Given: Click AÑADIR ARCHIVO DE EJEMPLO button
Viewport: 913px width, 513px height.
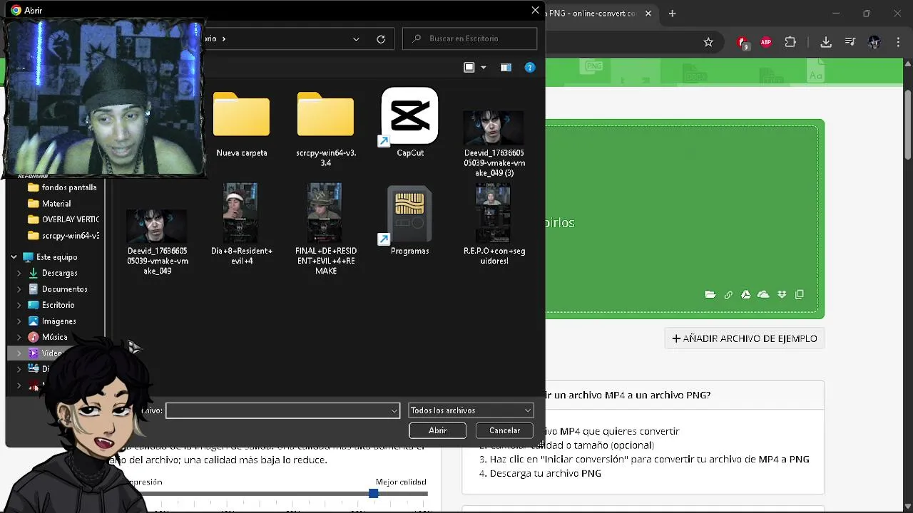Looking at the screenshot, I should point(745,338).
